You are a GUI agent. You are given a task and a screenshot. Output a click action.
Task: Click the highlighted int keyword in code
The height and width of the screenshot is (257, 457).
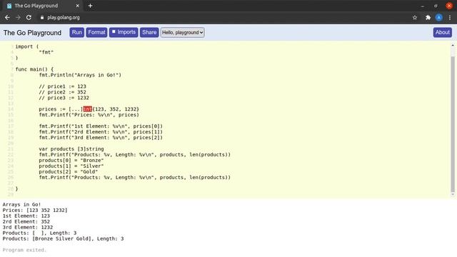coord(87,109)
